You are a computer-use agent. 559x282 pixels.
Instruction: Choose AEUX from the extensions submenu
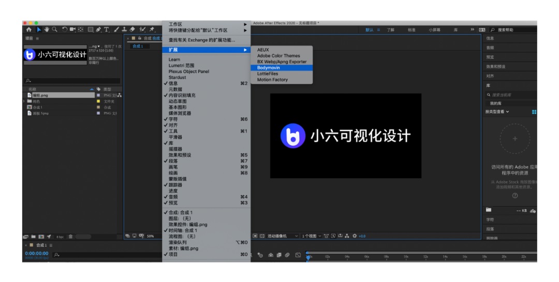[282, 50]
